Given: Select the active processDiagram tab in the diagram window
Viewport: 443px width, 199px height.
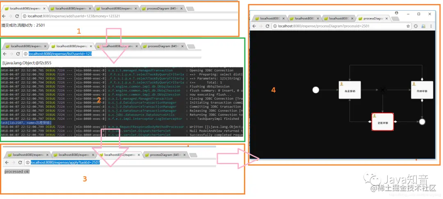Looking at the screenshot, I should click(374, 18).
